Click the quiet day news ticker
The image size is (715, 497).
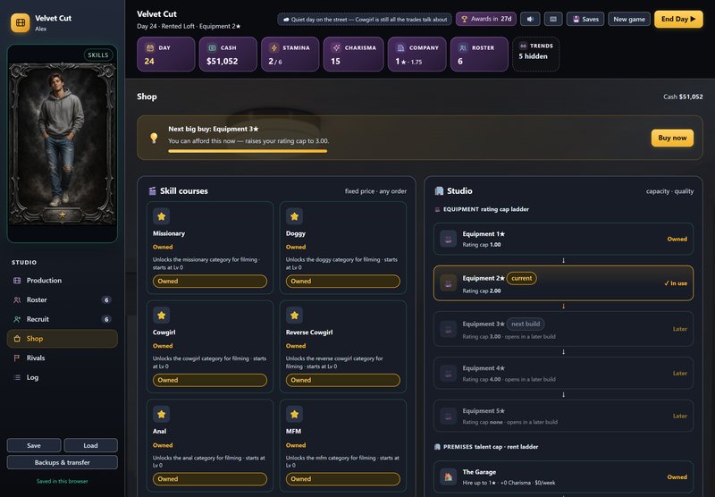[x=365, y=19]
